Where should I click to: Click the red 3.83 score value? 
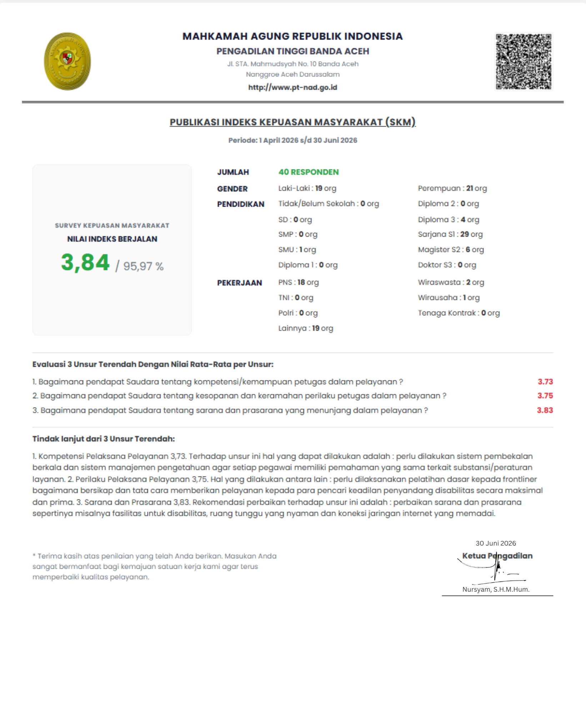point(545,410)
